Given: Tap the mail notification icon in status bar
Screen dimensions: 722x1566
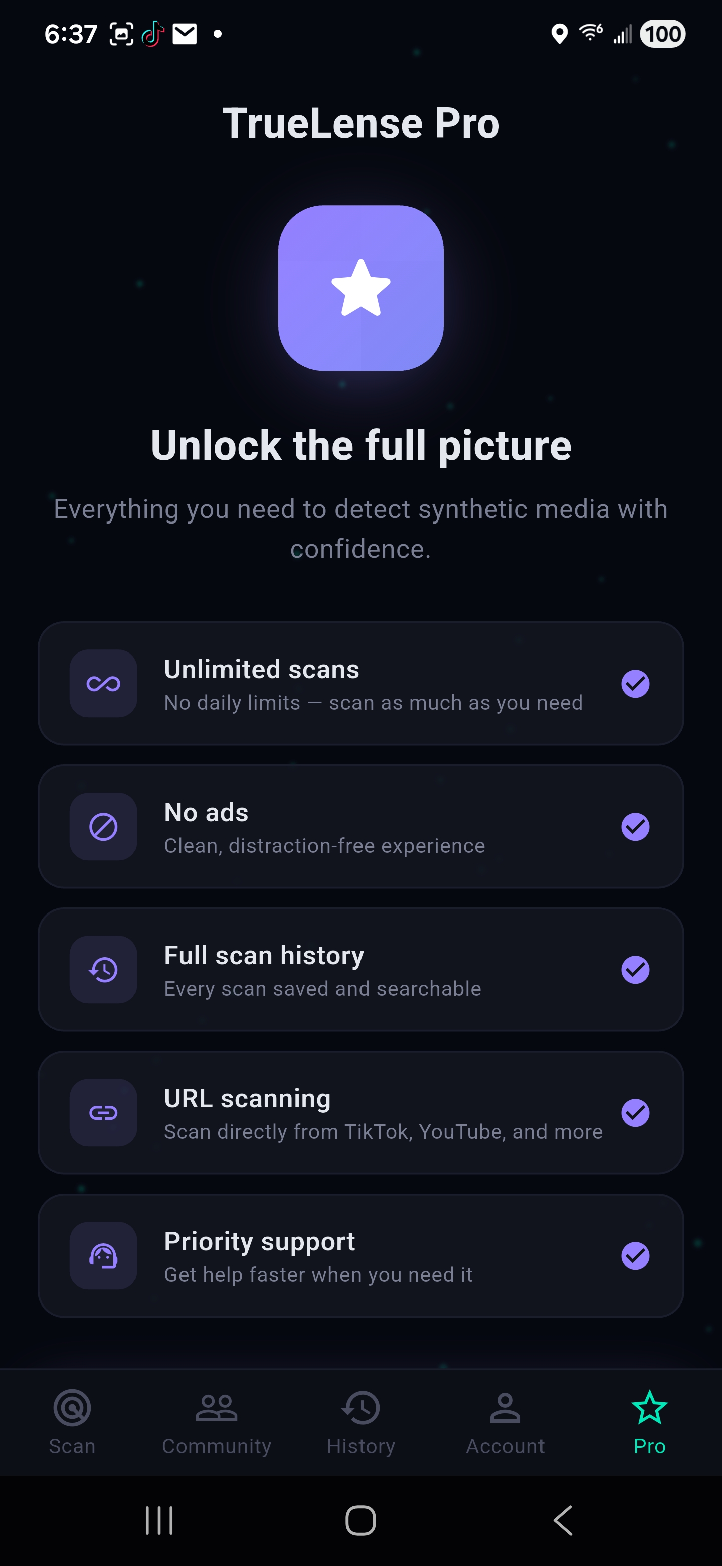Looking at the screenshot, I should [x=185, y=34].
